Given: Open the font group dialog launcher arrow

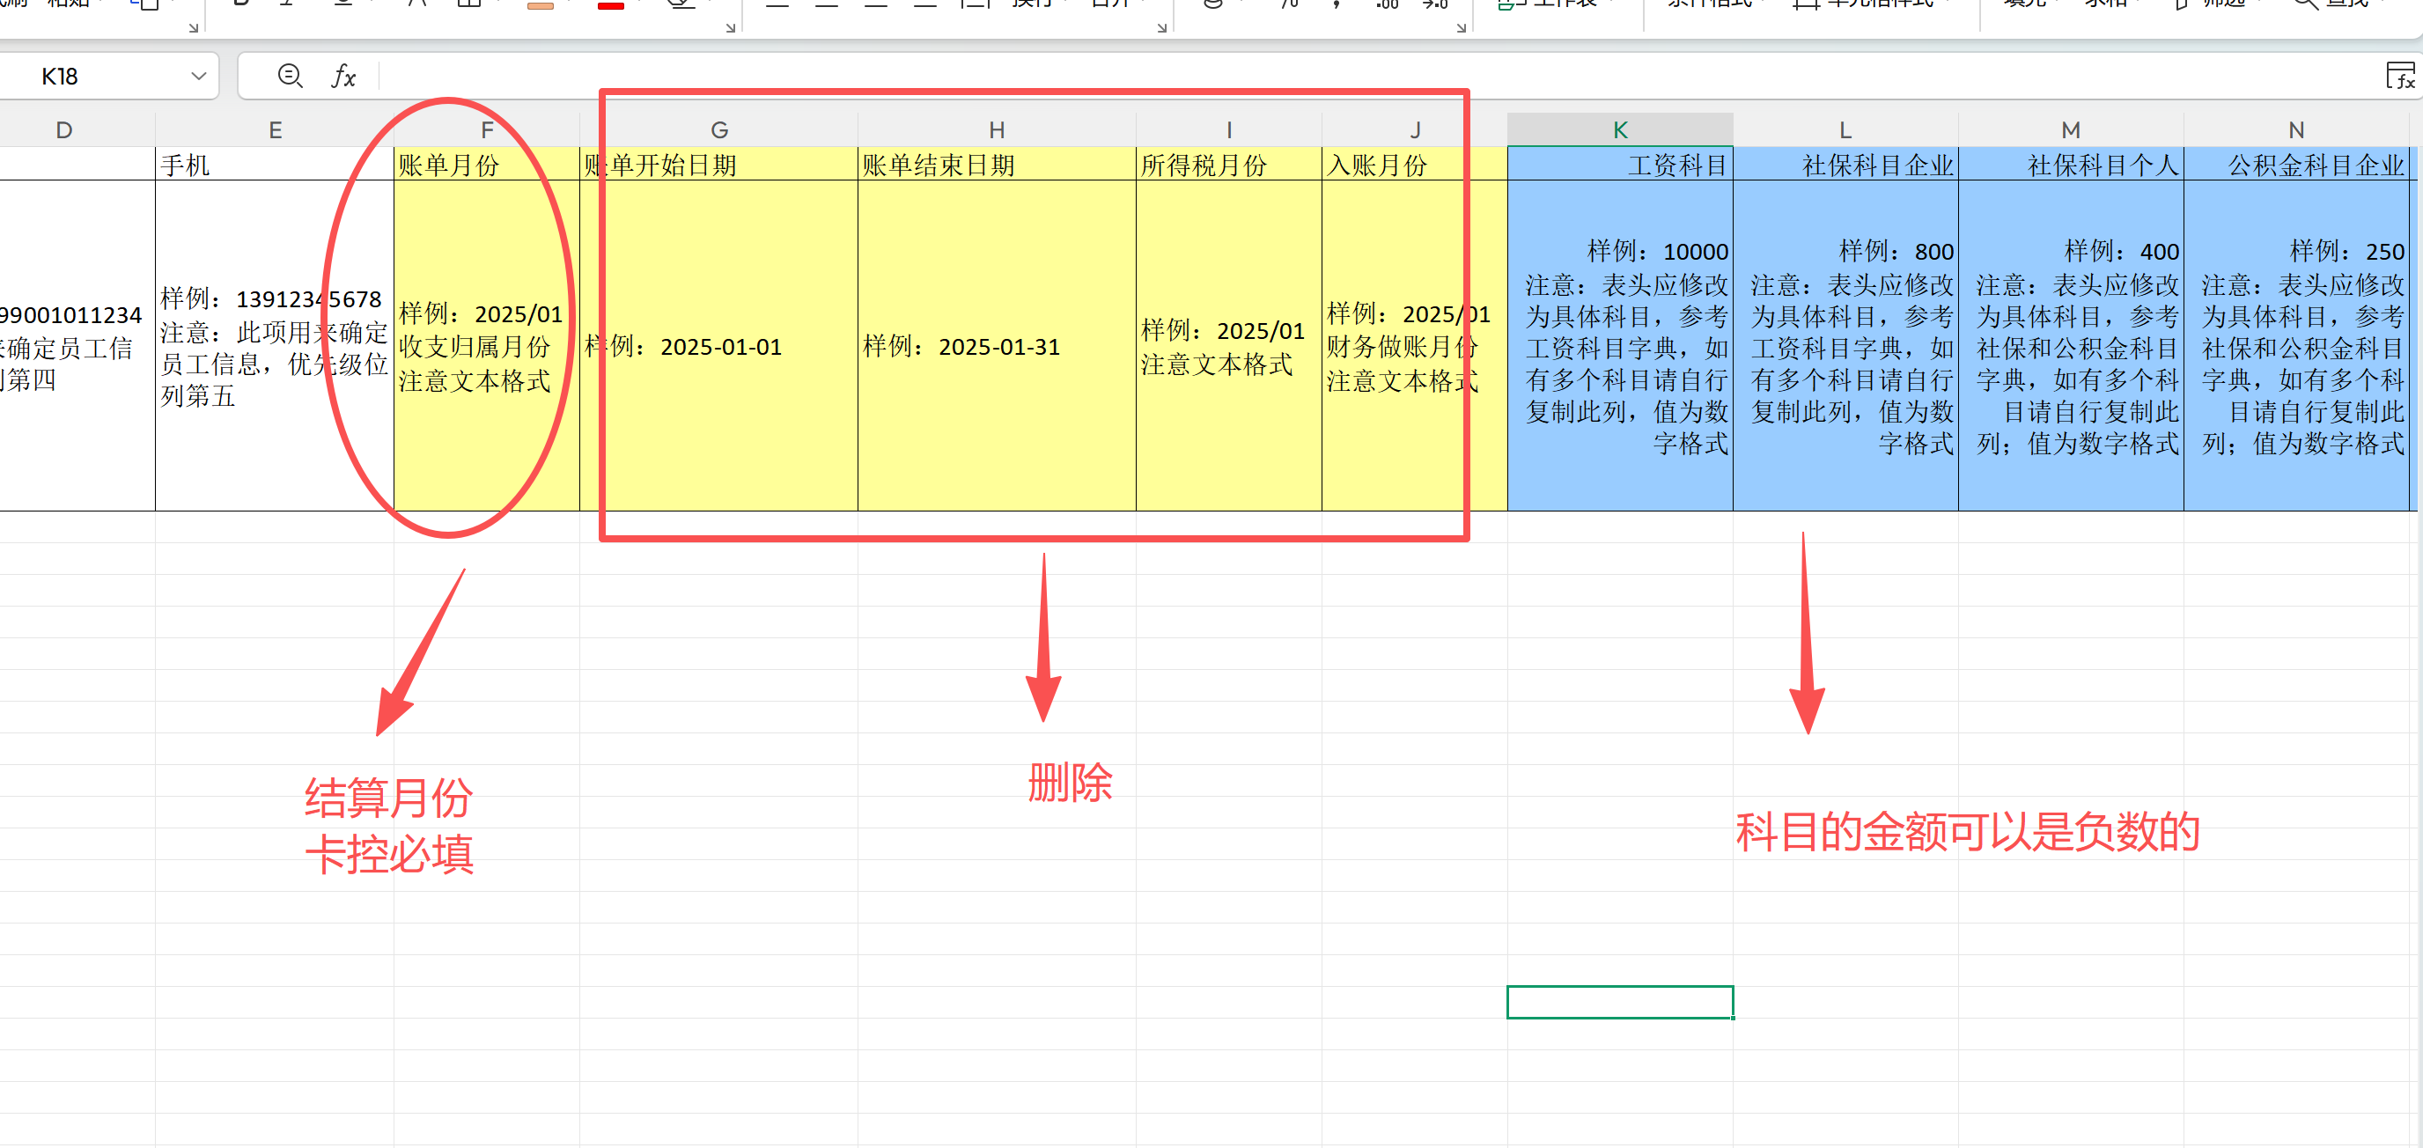Looking at the screenshot, I should [x=730, y=28].
